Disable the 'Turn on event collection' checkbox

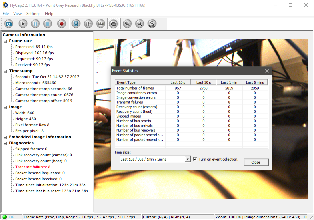195,159
